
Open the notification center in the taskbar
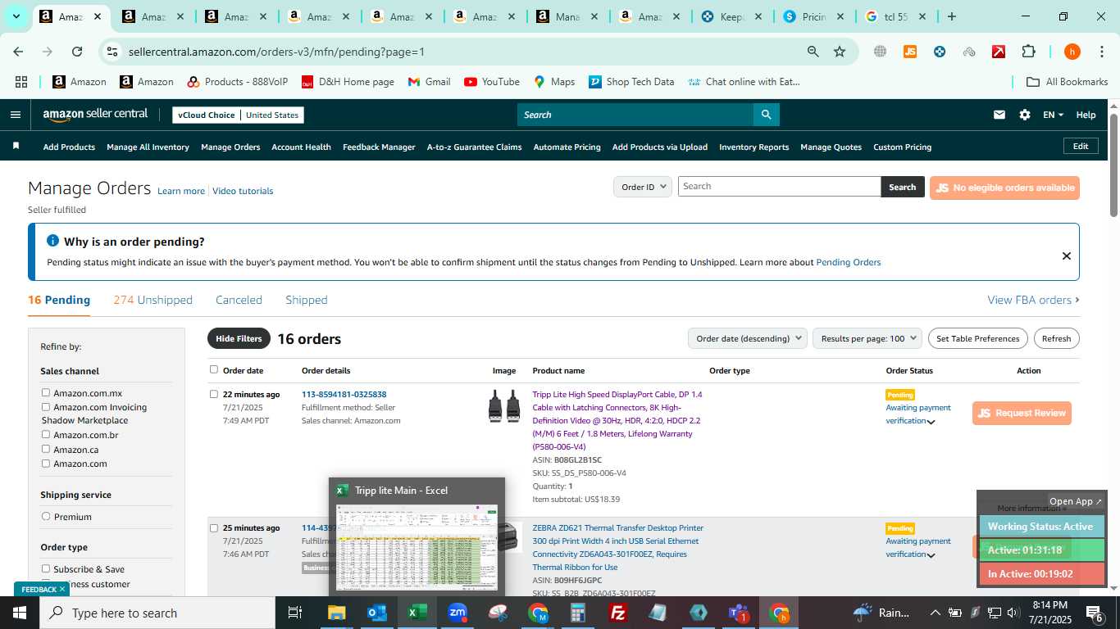pos(1095,613)
